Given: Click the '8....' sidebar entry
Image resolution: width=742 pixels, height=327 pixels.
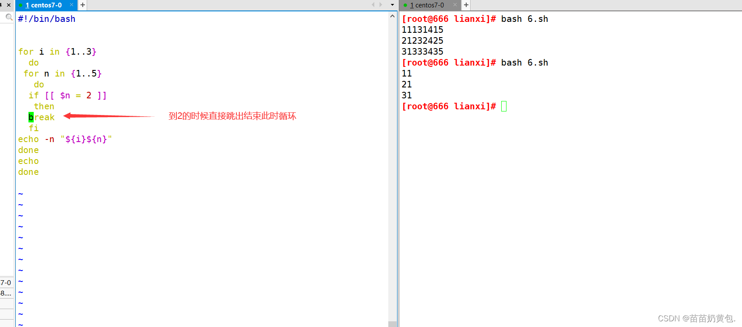Looking at the screenshot, I should tap(6, 293).
